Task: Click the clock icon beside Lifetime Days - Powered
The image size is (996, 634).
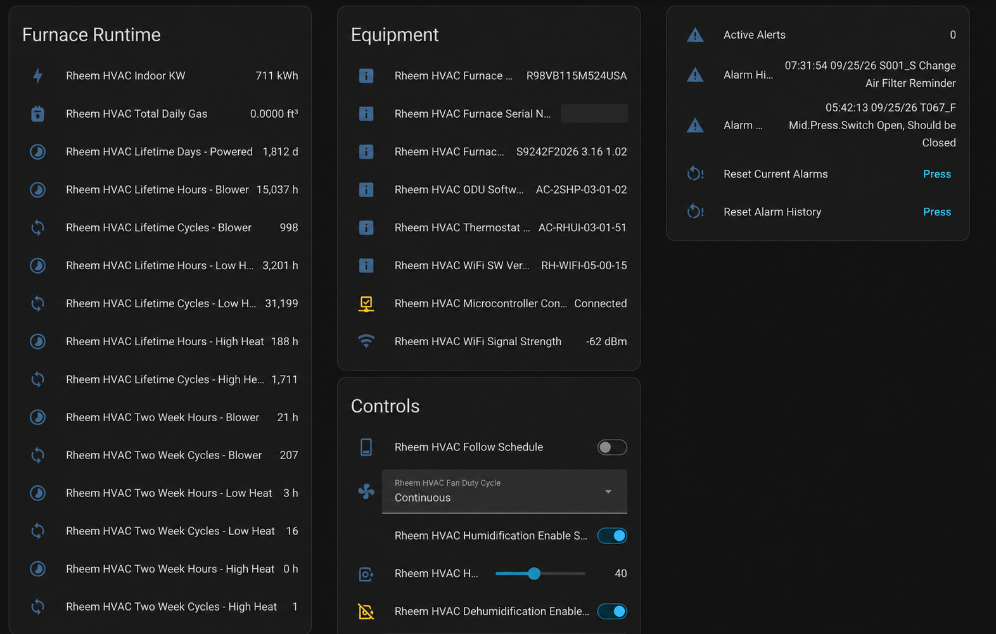Action: (x=38, y=152)
